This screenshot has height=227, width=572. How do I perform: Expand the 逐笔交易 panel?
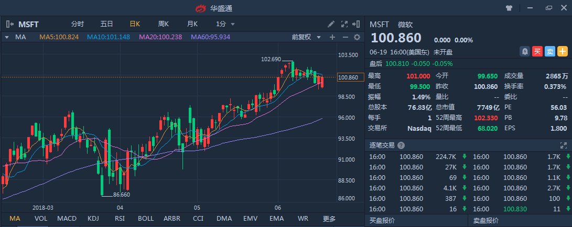(x=563, y=145)
